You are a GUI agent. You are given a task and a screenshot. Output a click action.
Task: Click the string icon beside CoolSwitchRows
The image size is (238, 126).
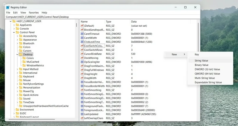tap(82, 50)
